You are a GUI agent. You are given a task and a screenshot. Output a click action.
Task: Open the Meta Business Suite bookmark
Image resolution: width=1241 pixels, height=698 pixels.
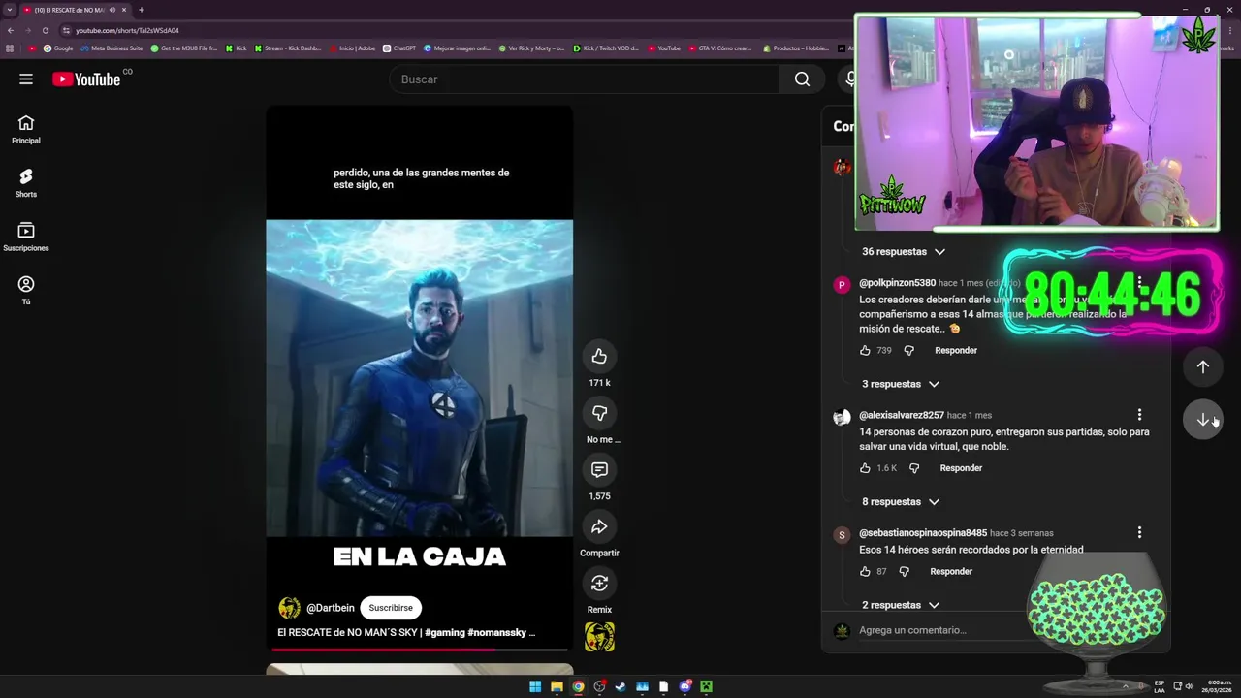click(x=111, y=48)
